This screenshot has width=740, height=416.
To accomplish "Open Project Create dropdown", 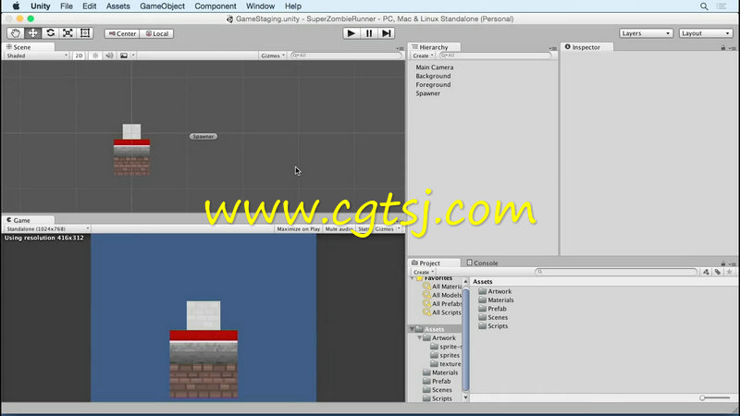I will point(424,272).
